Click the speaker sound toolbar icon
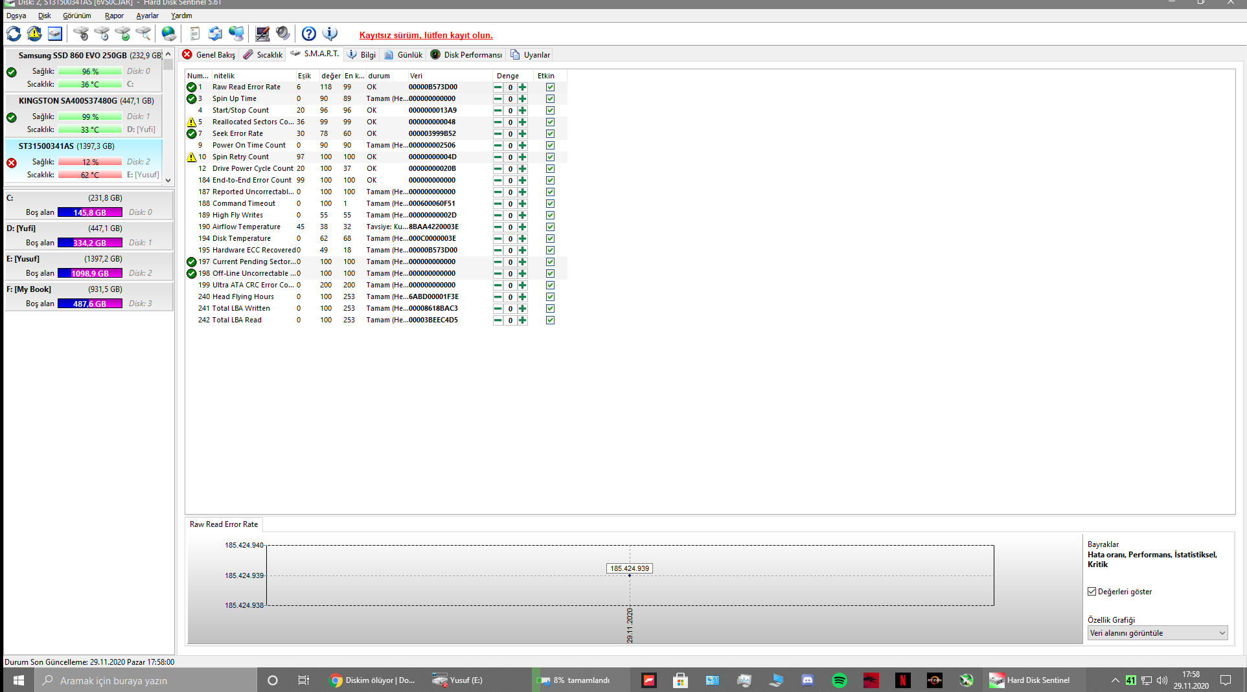 pos(283,34)
